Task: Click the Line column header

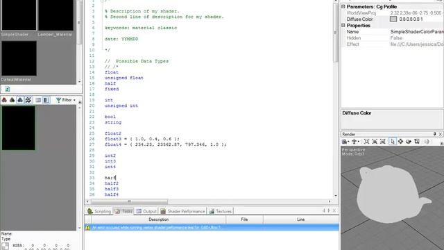Action: (x=300, y=219)
